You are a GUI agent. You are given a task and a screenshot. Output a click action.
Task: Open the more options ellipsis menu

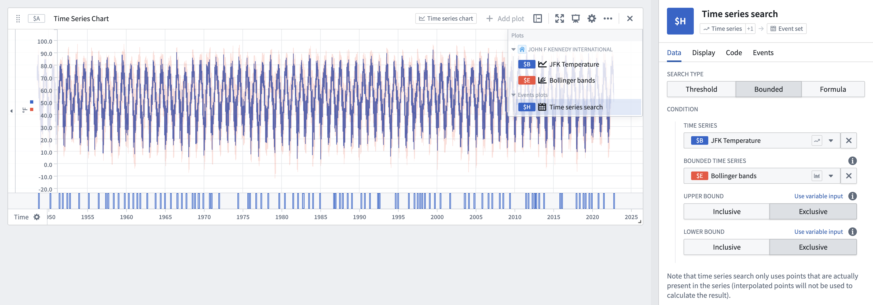click(x=608, y=19)
